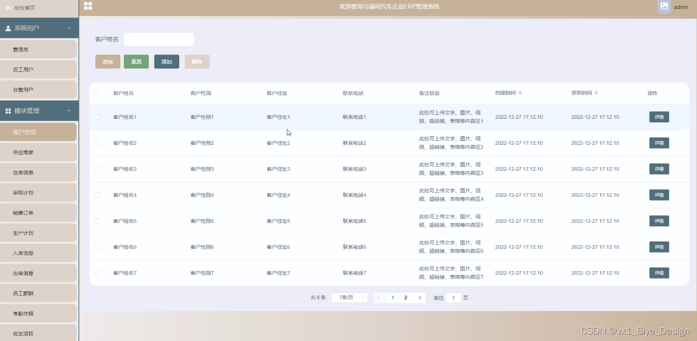Open 员工用户 menu item
The height and width of the screenshot is (341, 697).
coord(38,69)
